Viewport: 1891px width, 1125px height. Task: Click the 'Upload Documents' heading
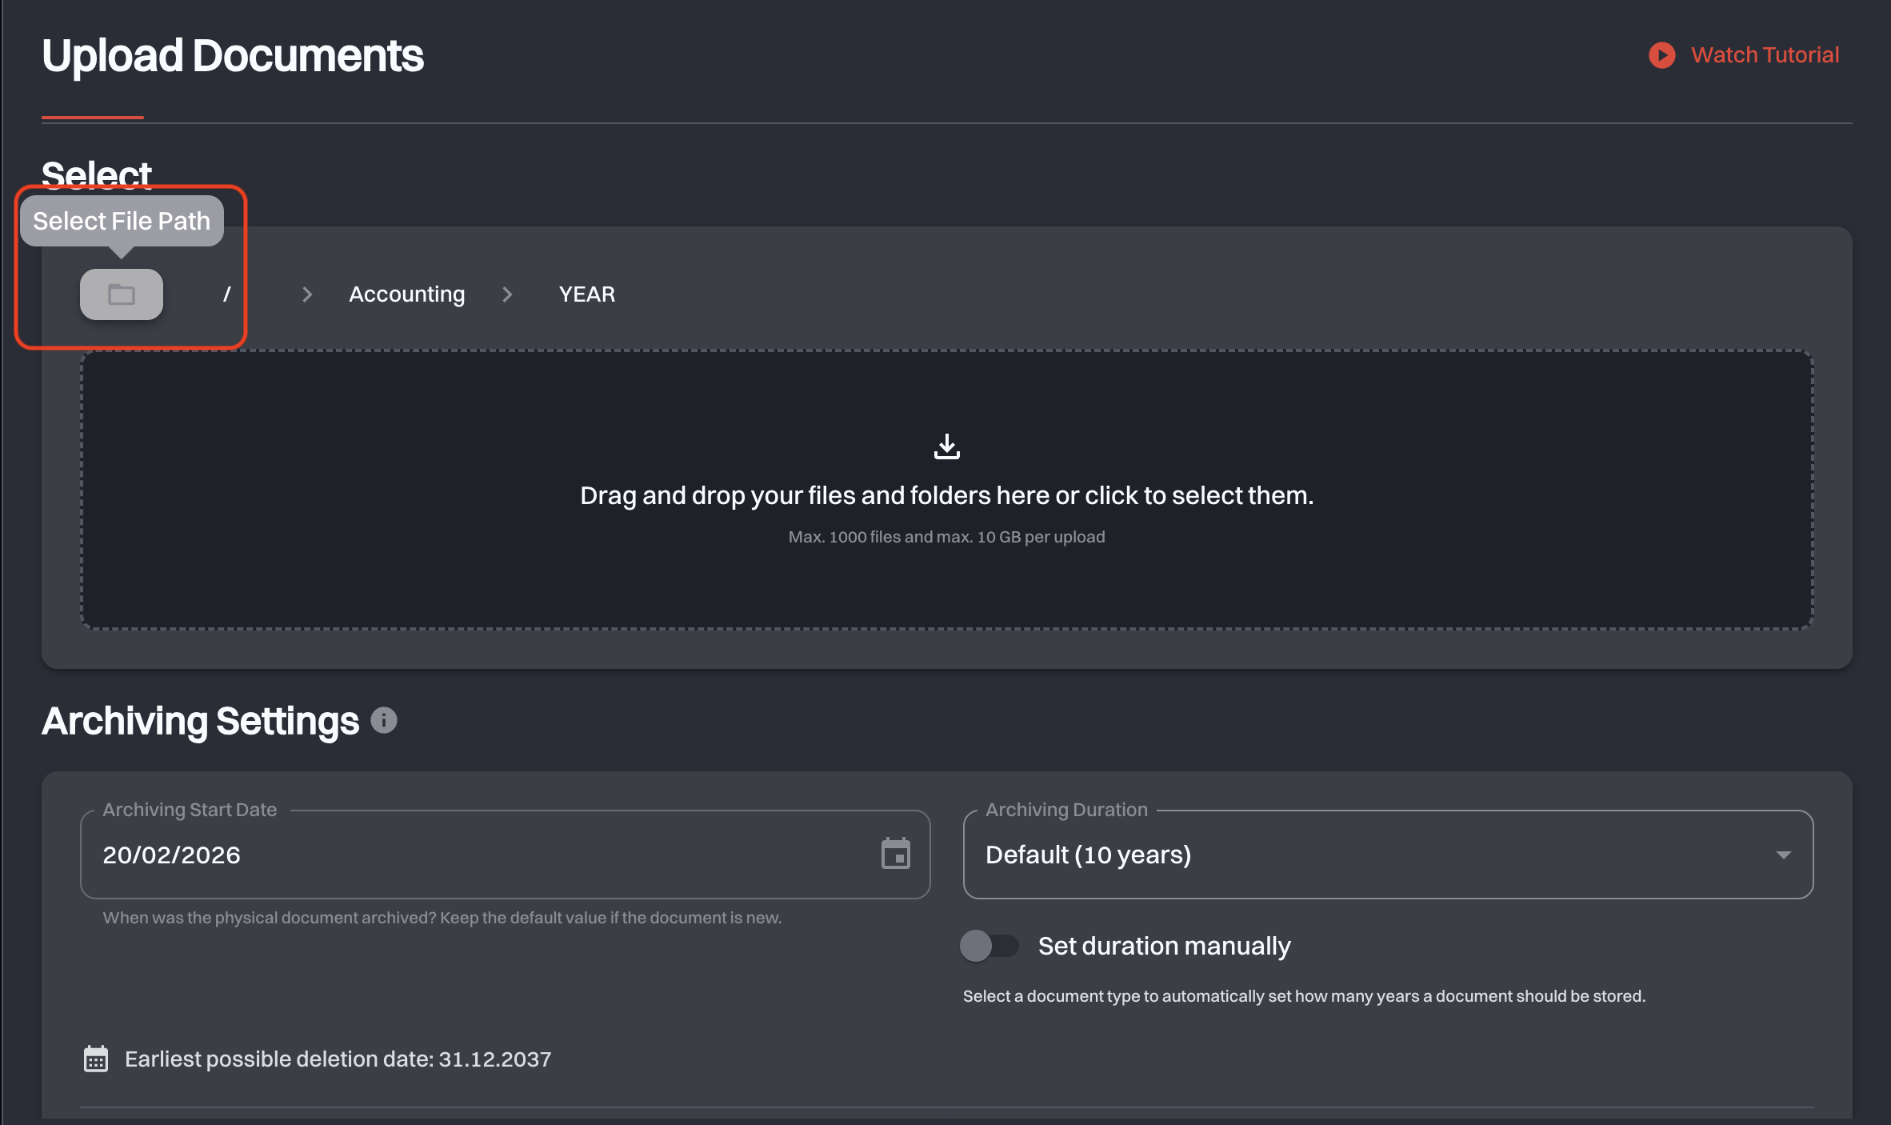point(233,56)
